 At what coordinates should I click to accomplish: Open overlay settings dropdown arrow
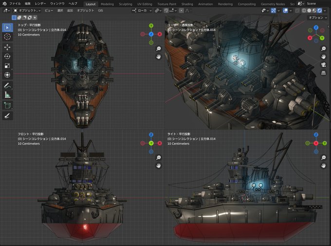291,11
